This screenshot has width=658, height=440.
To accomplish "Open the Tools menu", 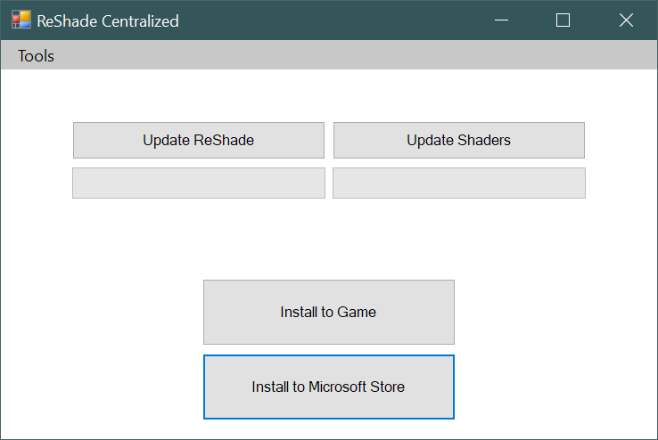I will click(36, 56).
